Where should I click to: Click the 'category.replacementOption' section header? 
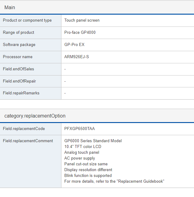[x=35, y=116]
